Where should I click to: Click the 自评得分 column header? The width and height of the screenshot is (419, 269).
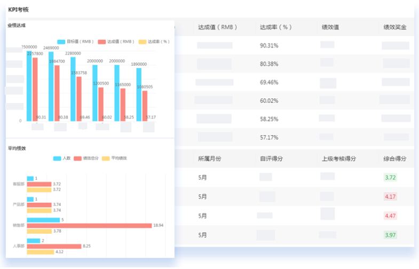[271, 159]
